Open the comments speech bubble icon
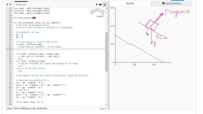Viewport: 203px width, 114px height. 100,5
